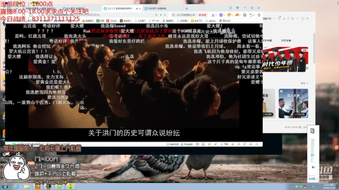Close the active bilibili video tab

point(140,8)
